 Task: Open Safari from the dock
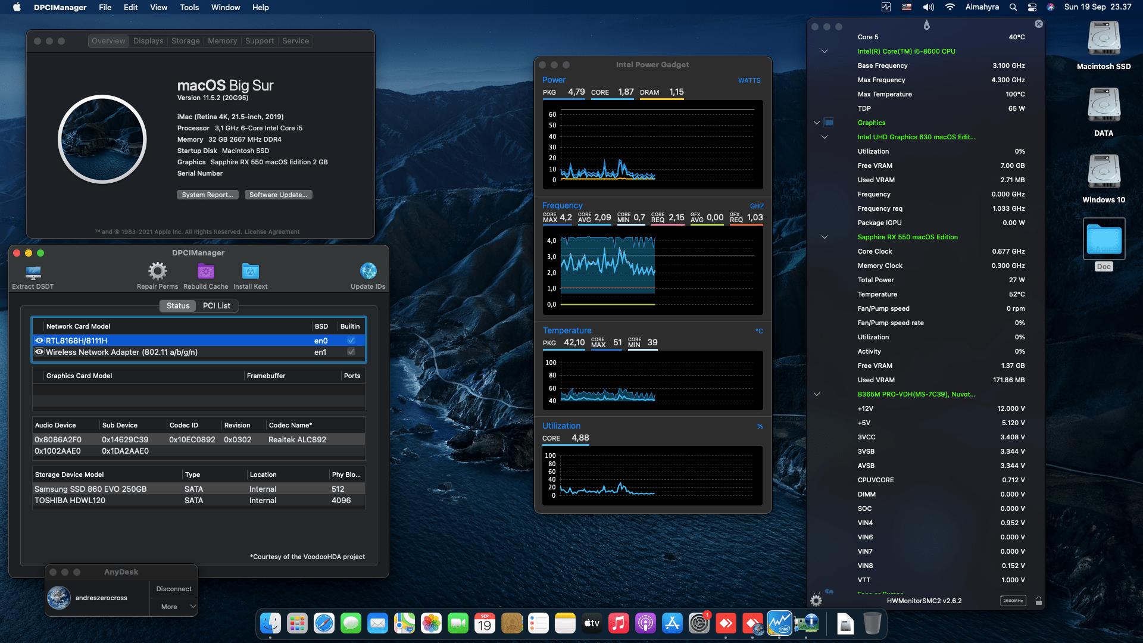pyautogui.click(x=324, y=623)
